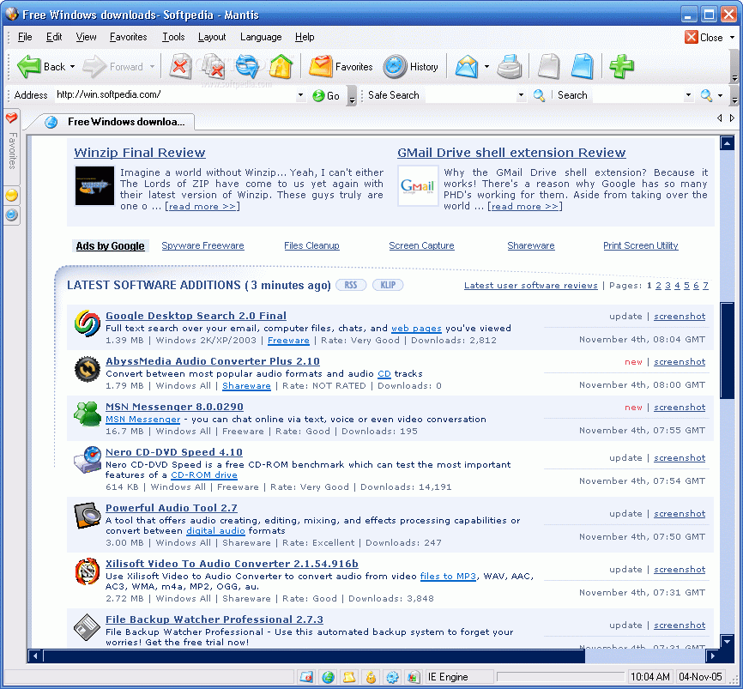Click the yellow scroll status bar icon
Viewport: 743px width, 689px height.
pos(349,677)
